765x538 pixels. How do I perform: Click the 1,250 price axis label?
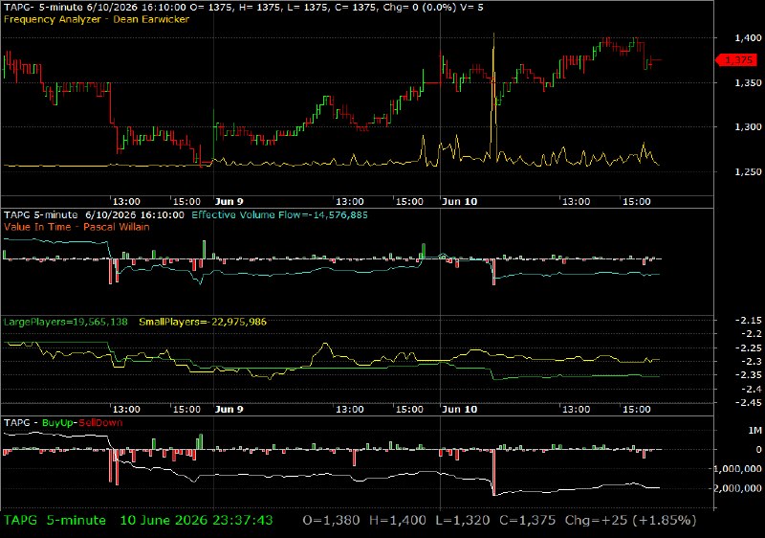tap(748, 172)
